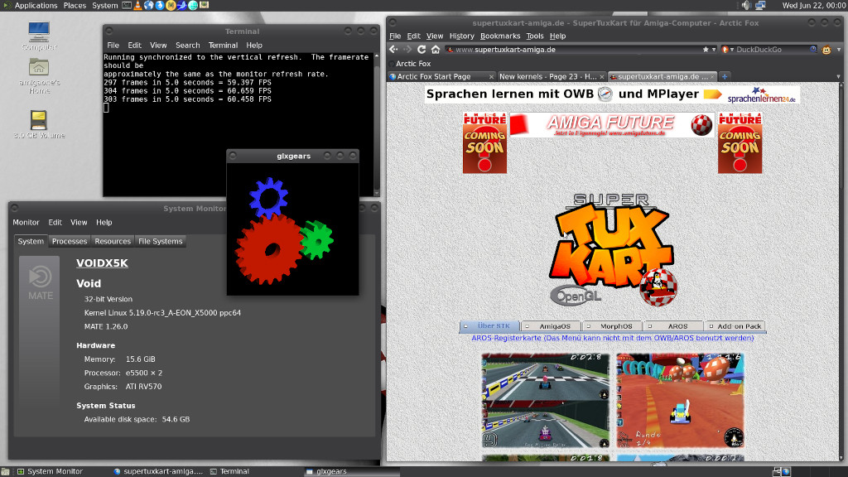Open the orange mushroom track screenshot thumbnail
This screenshot has width=848, height=477.
pos(681,401)
